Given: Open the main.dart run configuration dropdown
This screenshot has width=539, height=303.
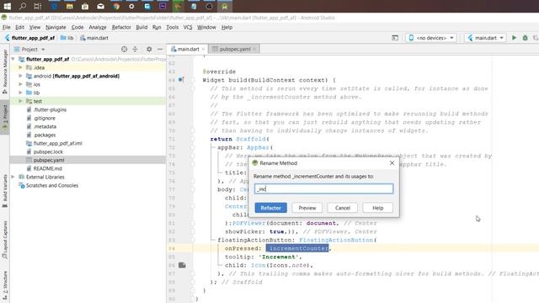Looking at the screenshot, I should pos(485,38).
